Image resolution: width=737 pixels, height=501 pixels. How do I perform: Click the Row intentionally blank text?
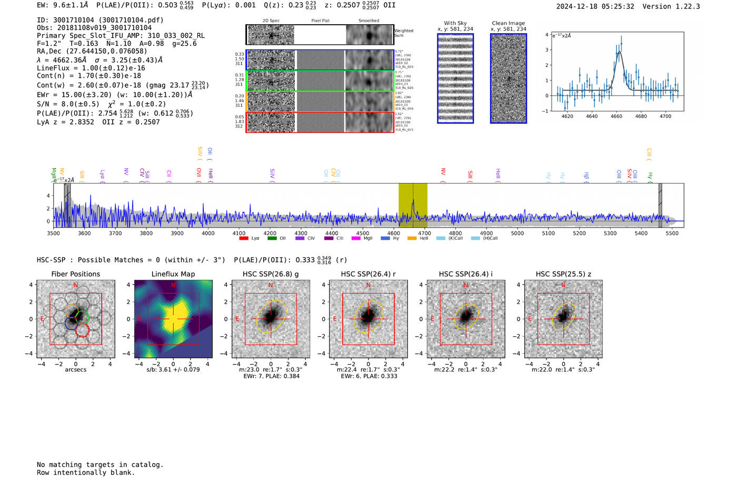86,473
